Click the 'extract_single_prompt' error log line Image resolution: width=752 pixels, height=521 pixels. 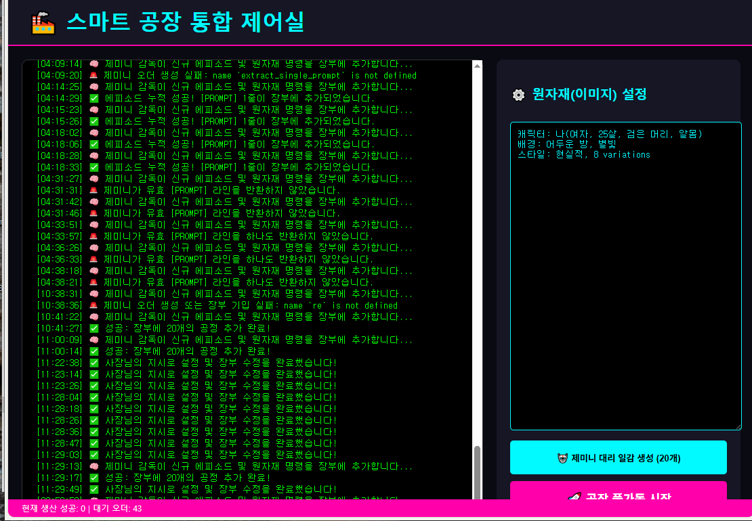tap(260, 75)
